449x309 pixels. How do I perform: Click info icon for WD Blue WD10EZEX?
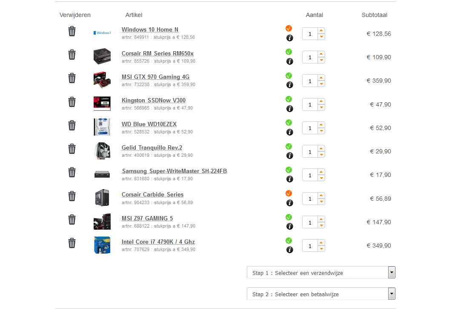[x=289, y=132]
